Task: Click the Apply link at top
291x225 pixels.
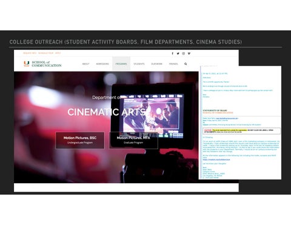Action: [x=58, y=53]
